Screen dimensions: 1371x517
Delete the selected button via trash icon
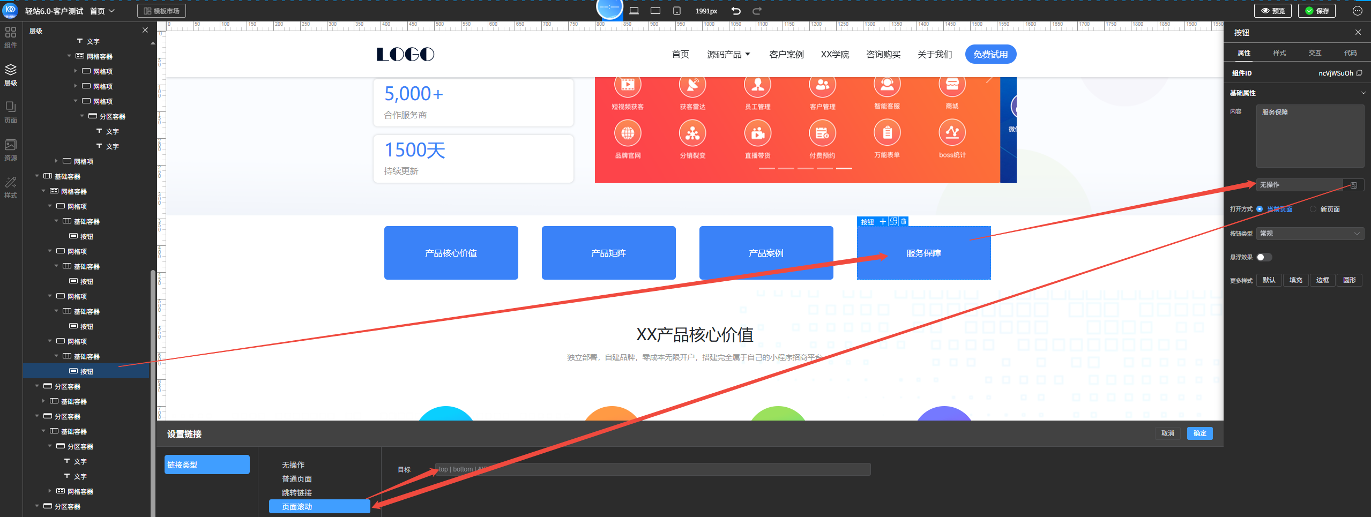tap(904, 221)
